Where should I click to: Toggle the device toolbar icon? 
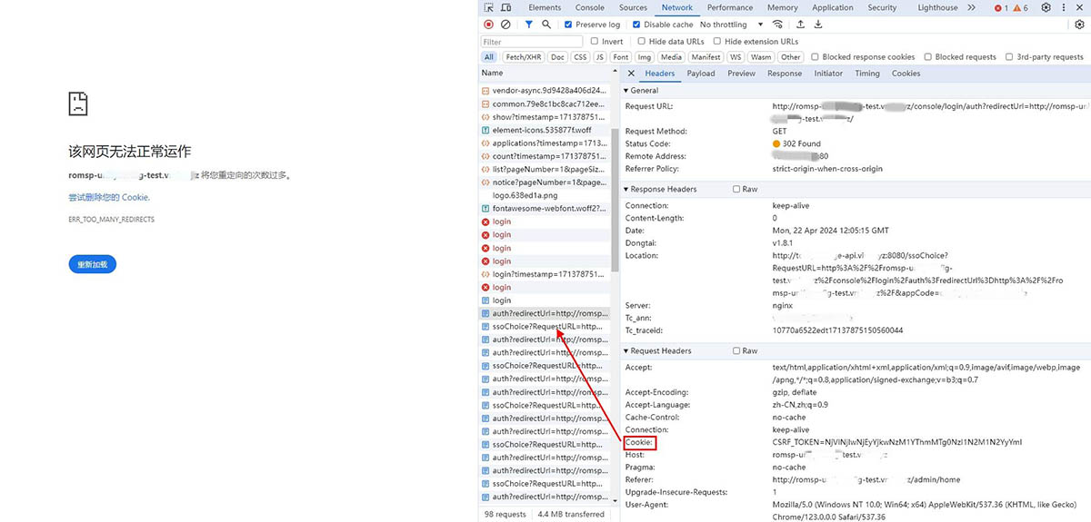click(506, 7)
